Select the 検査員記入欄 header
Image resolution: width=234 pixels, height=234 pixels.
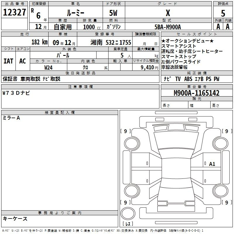pyautogui.click(x=60, y=113)
